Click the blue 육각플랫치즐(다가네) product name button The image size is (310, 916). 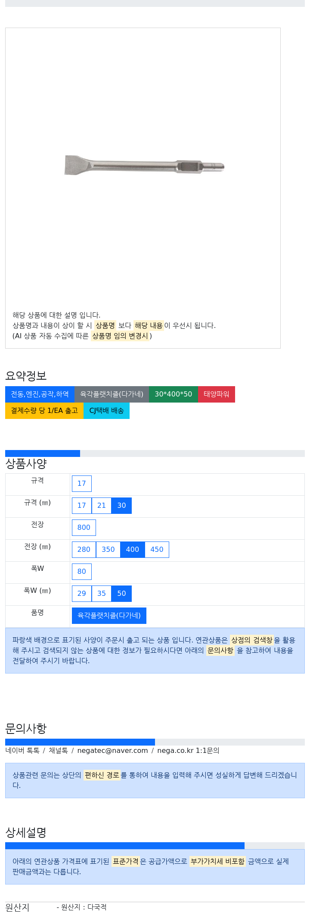(109, 615)
